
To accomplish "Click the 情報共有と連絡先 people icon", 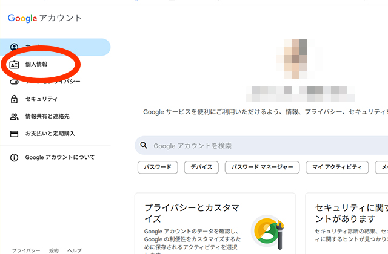I will [x=14, y=116].
